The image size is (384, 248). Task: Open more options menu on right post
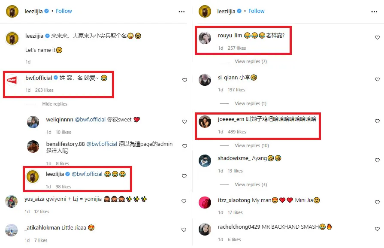pyautogui.click(x=374, y=12)
